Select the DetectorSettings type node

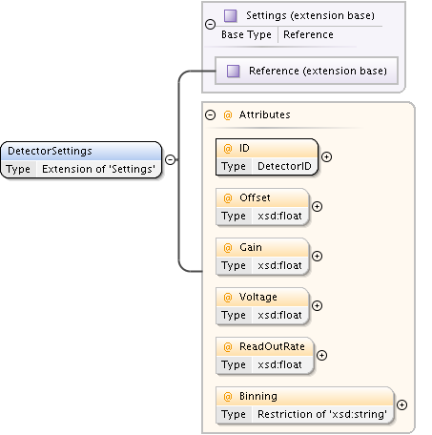(81, 160)
